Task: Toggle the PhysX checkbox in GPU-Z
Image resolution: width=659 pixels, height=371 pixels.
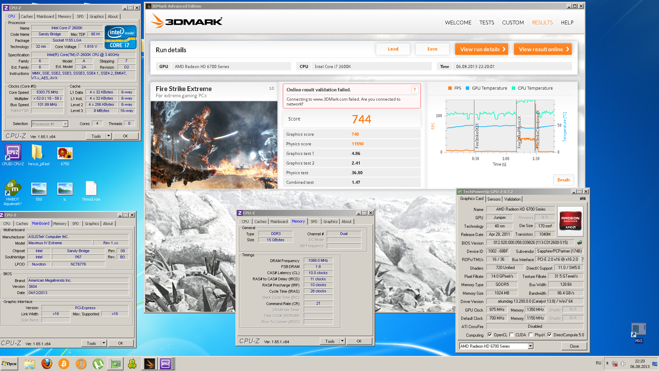Action: [531, 335]
